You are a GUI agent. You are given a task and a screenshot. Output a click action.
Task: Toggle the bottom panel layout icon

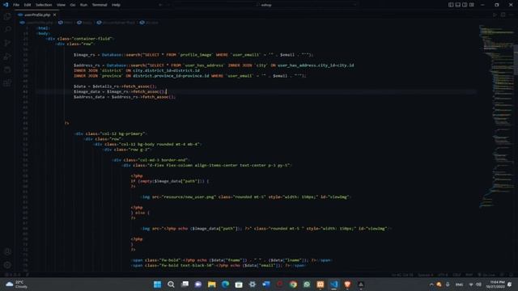457,5
